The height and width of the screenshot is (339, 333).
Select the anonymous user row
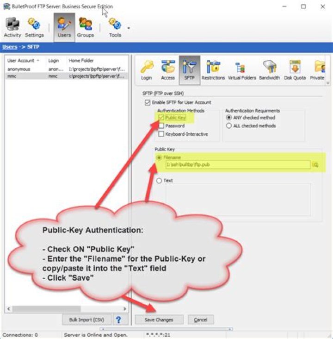click(x=67, y=69)
